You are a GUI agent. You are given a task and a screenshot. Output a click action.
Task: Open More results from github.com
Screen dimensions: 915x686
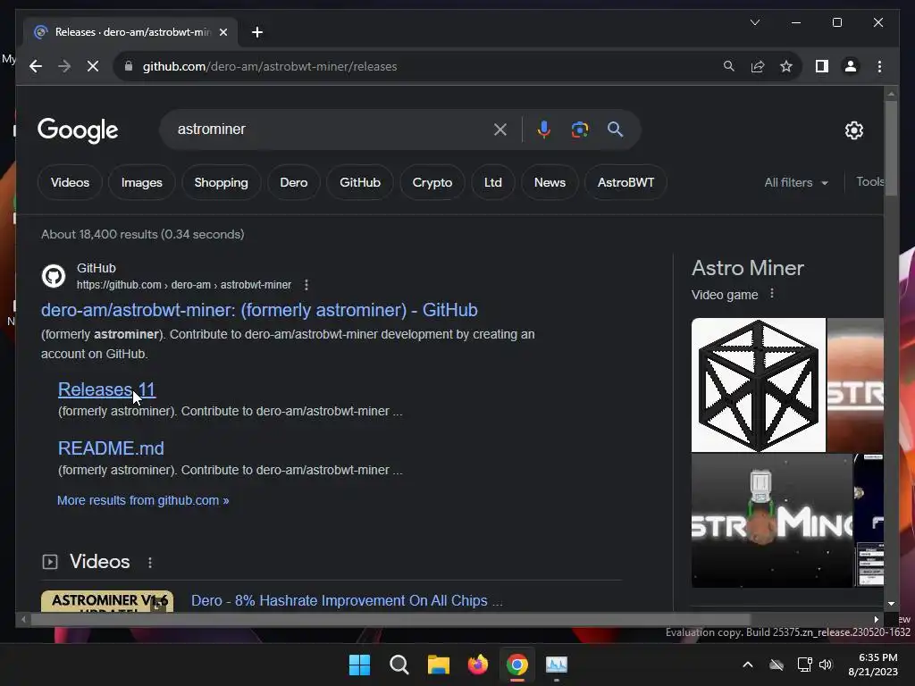(143, 500)
